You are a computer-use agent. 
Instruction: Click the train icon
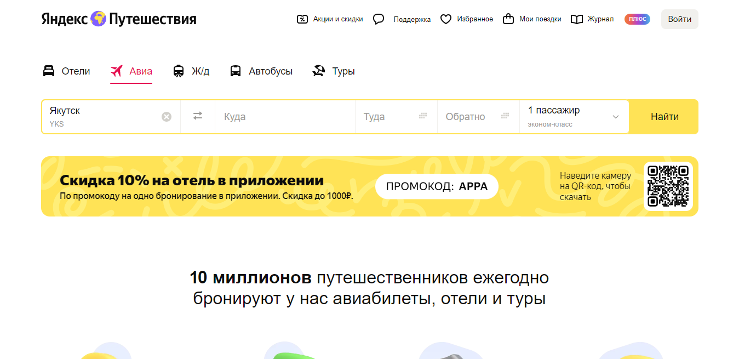pos(179,71)
